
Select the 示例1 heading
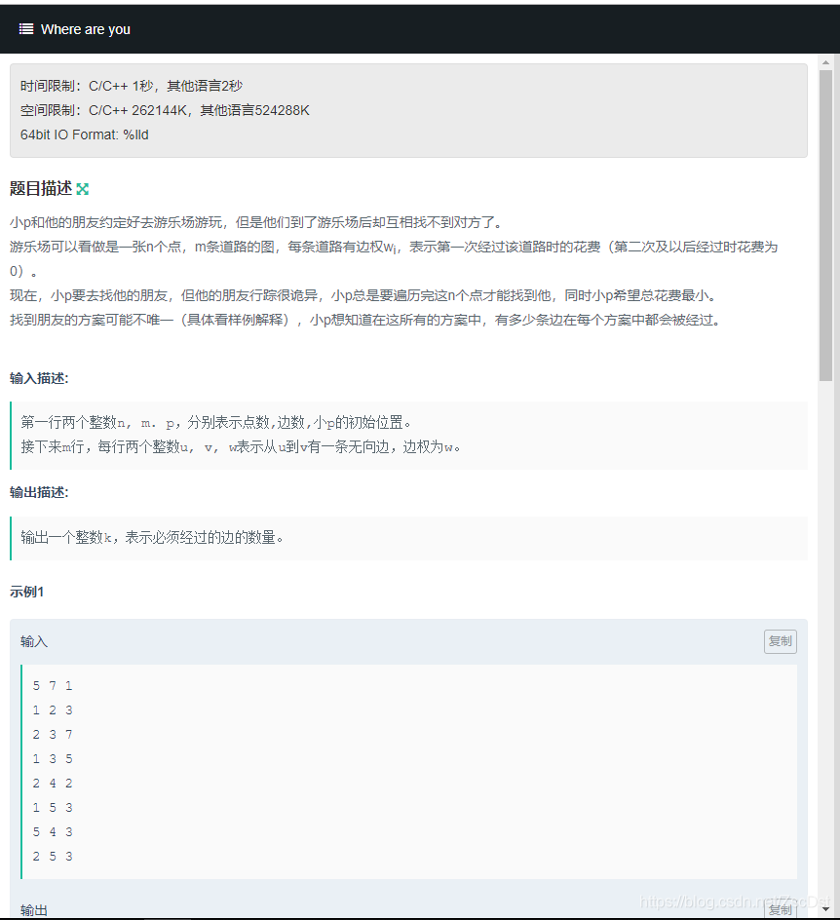pos(26,592)
